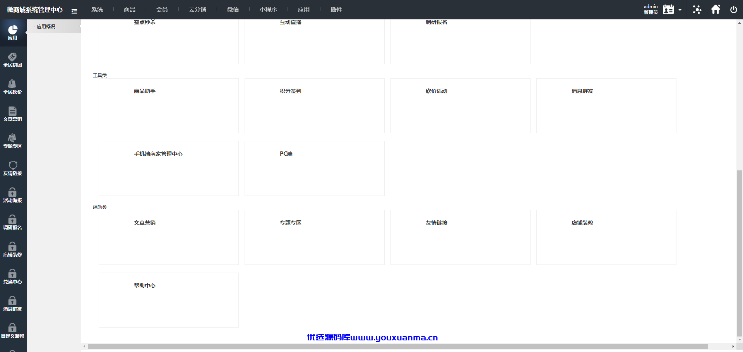Click the 友情链接 sidebar icon

coord(13,168)
